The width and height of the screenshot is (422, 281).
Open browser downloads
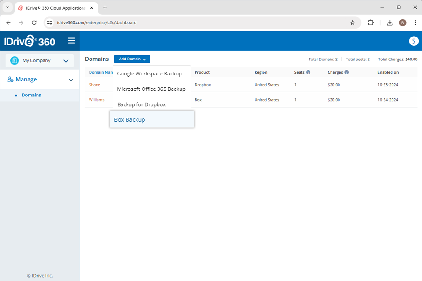(x=389, y=22)
